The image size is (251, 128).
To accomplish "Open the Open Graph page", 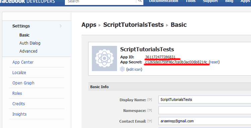I will tap(23, 83).
